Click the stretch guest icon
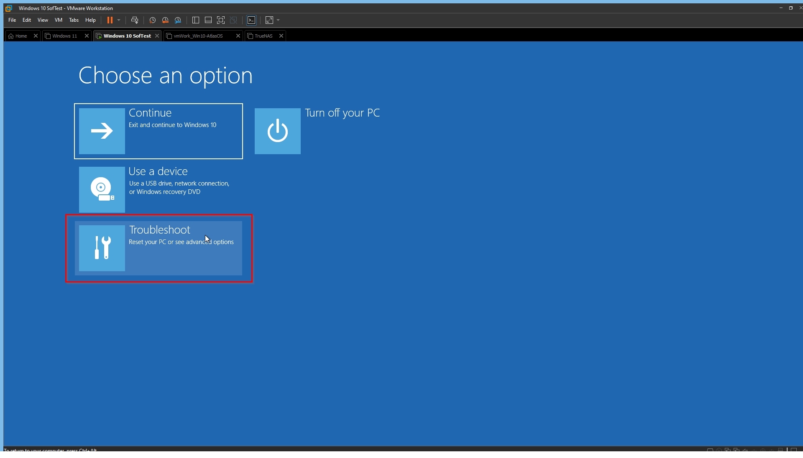Screen dimensions: 803x458 (269, 20)
